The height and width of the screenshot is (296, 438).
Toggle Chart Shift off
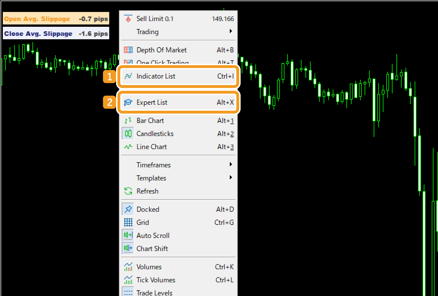click(152, 249)
